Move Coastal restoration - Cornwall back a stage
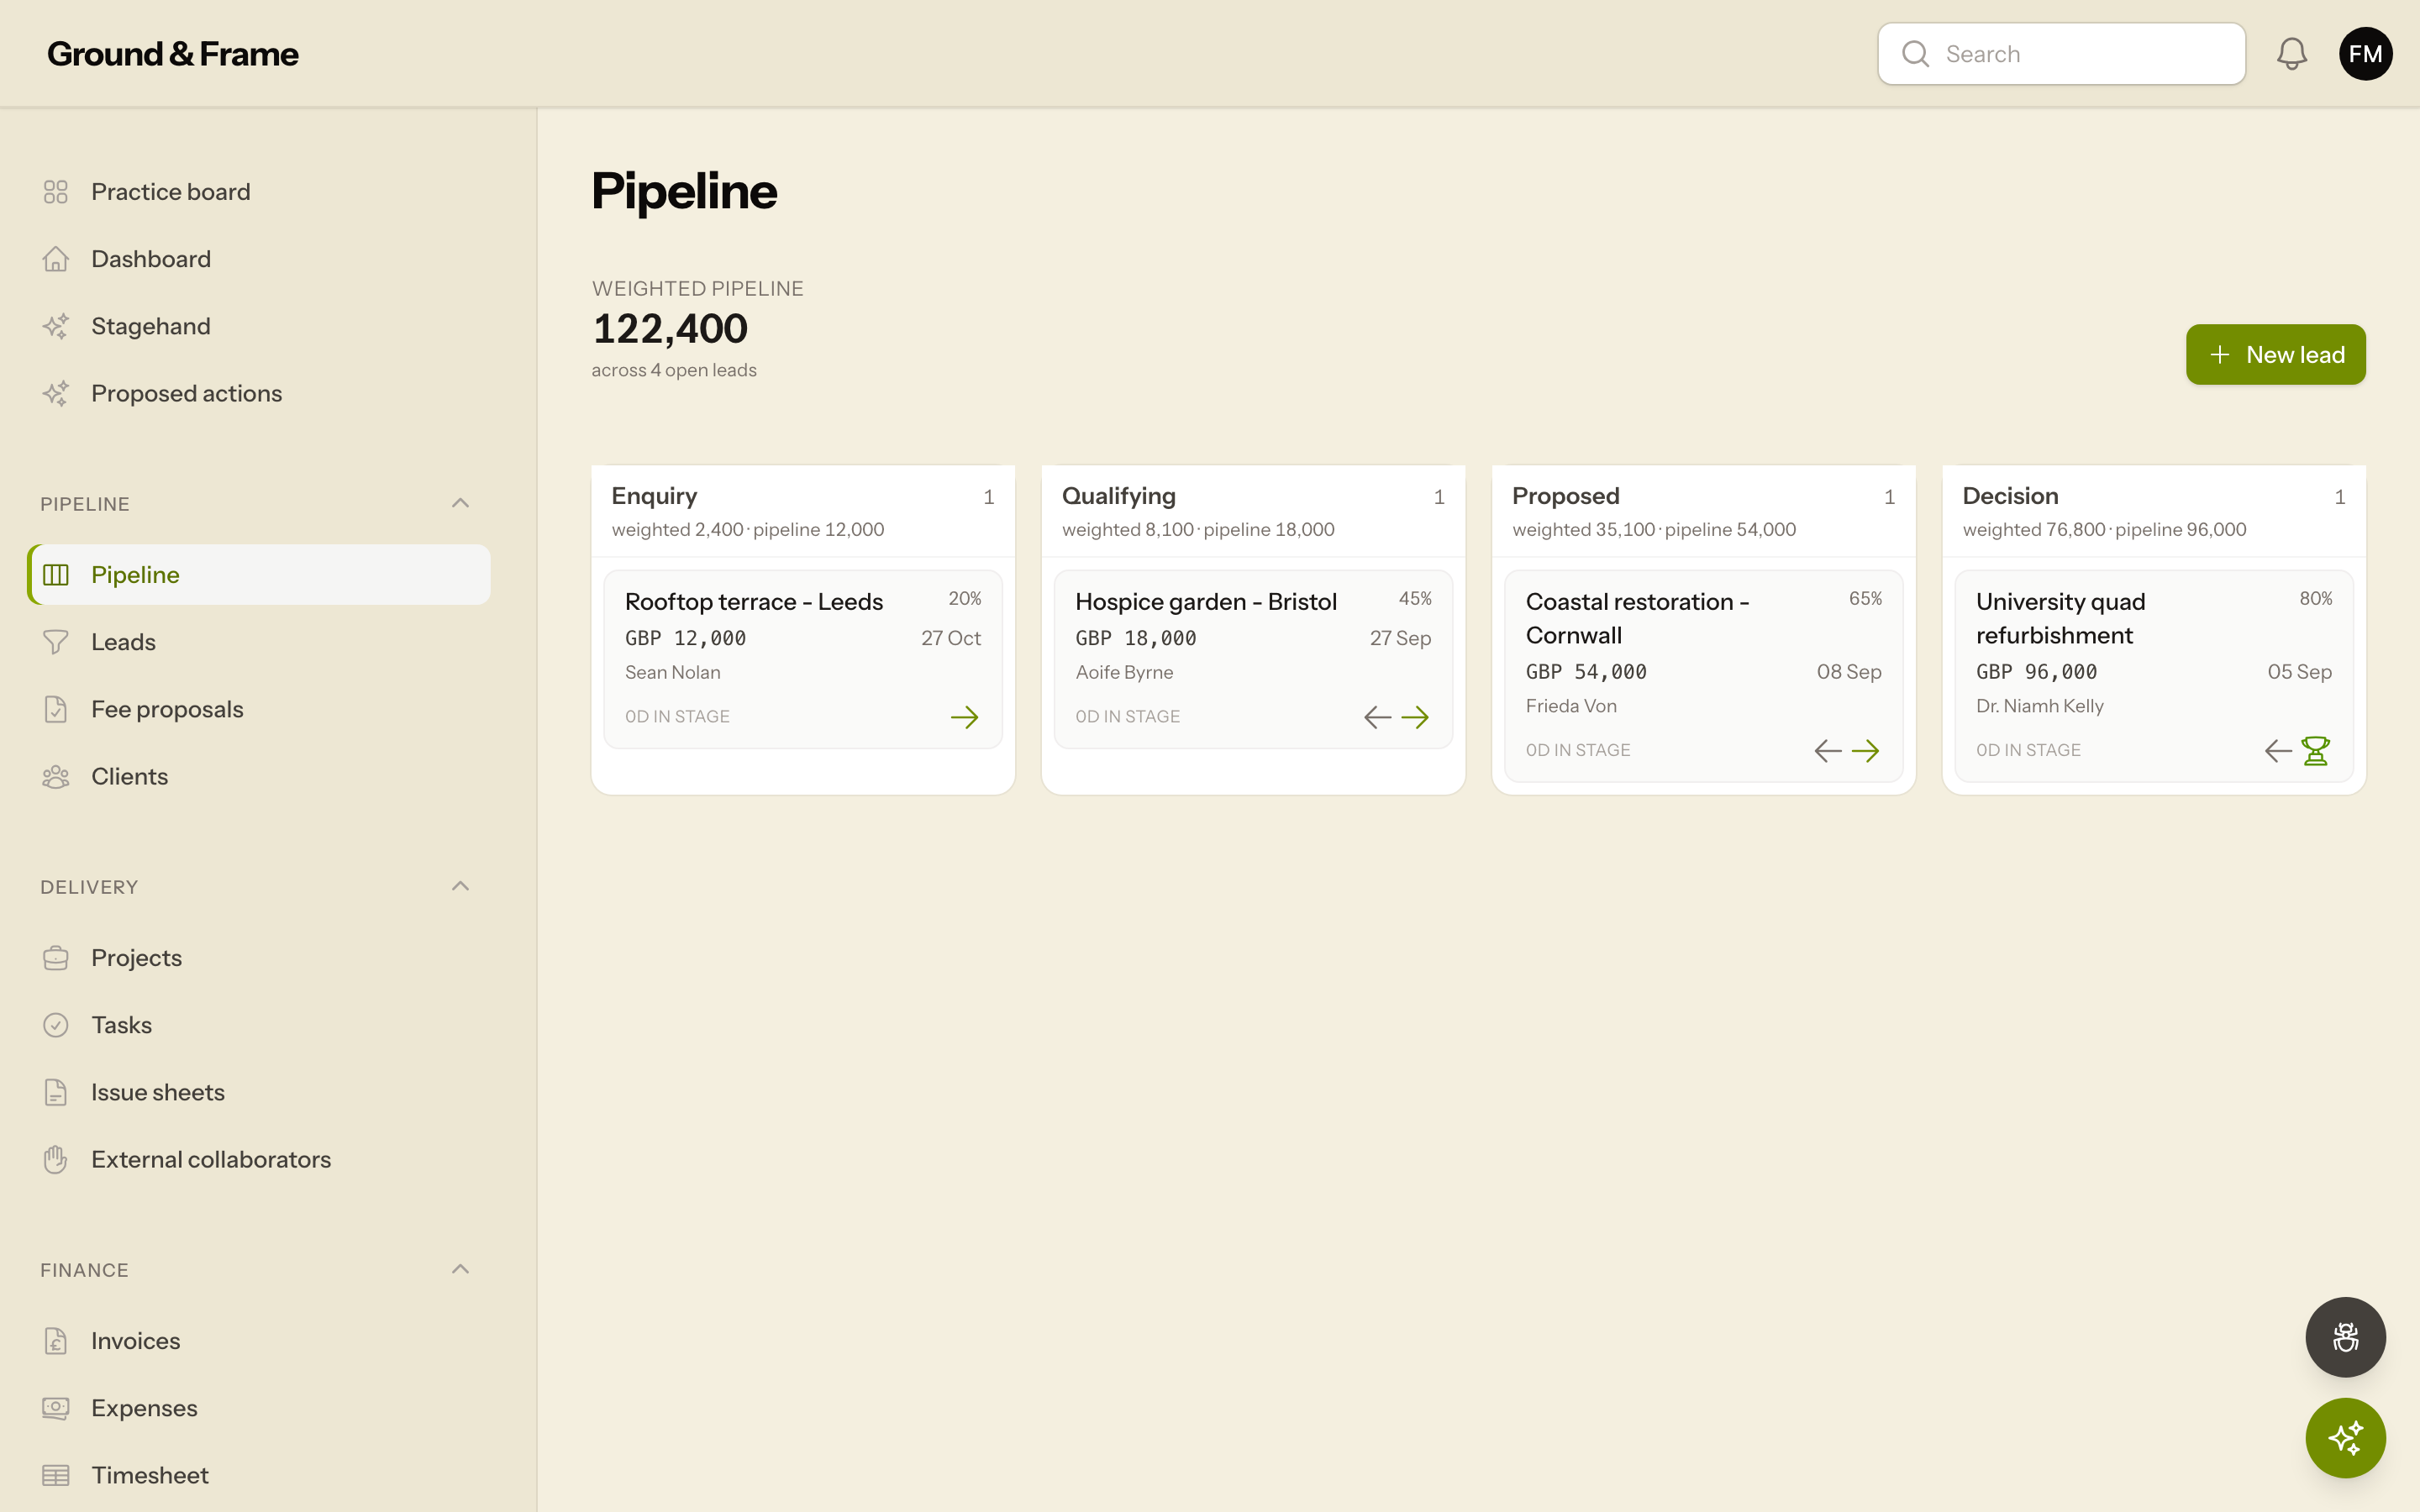The width and height of the screenshot is (2420, 1512). [1827, 751]
